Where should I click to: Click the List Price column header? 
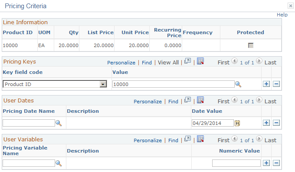[x=101, y=32]
